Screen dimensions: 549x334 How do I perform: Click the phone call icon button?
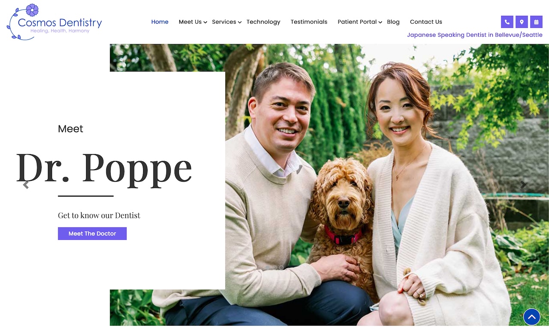point(507,22)
